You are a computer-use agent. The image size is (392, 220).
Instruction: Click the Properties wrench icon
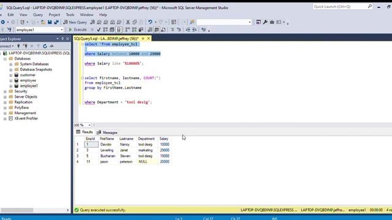[265, 22]
